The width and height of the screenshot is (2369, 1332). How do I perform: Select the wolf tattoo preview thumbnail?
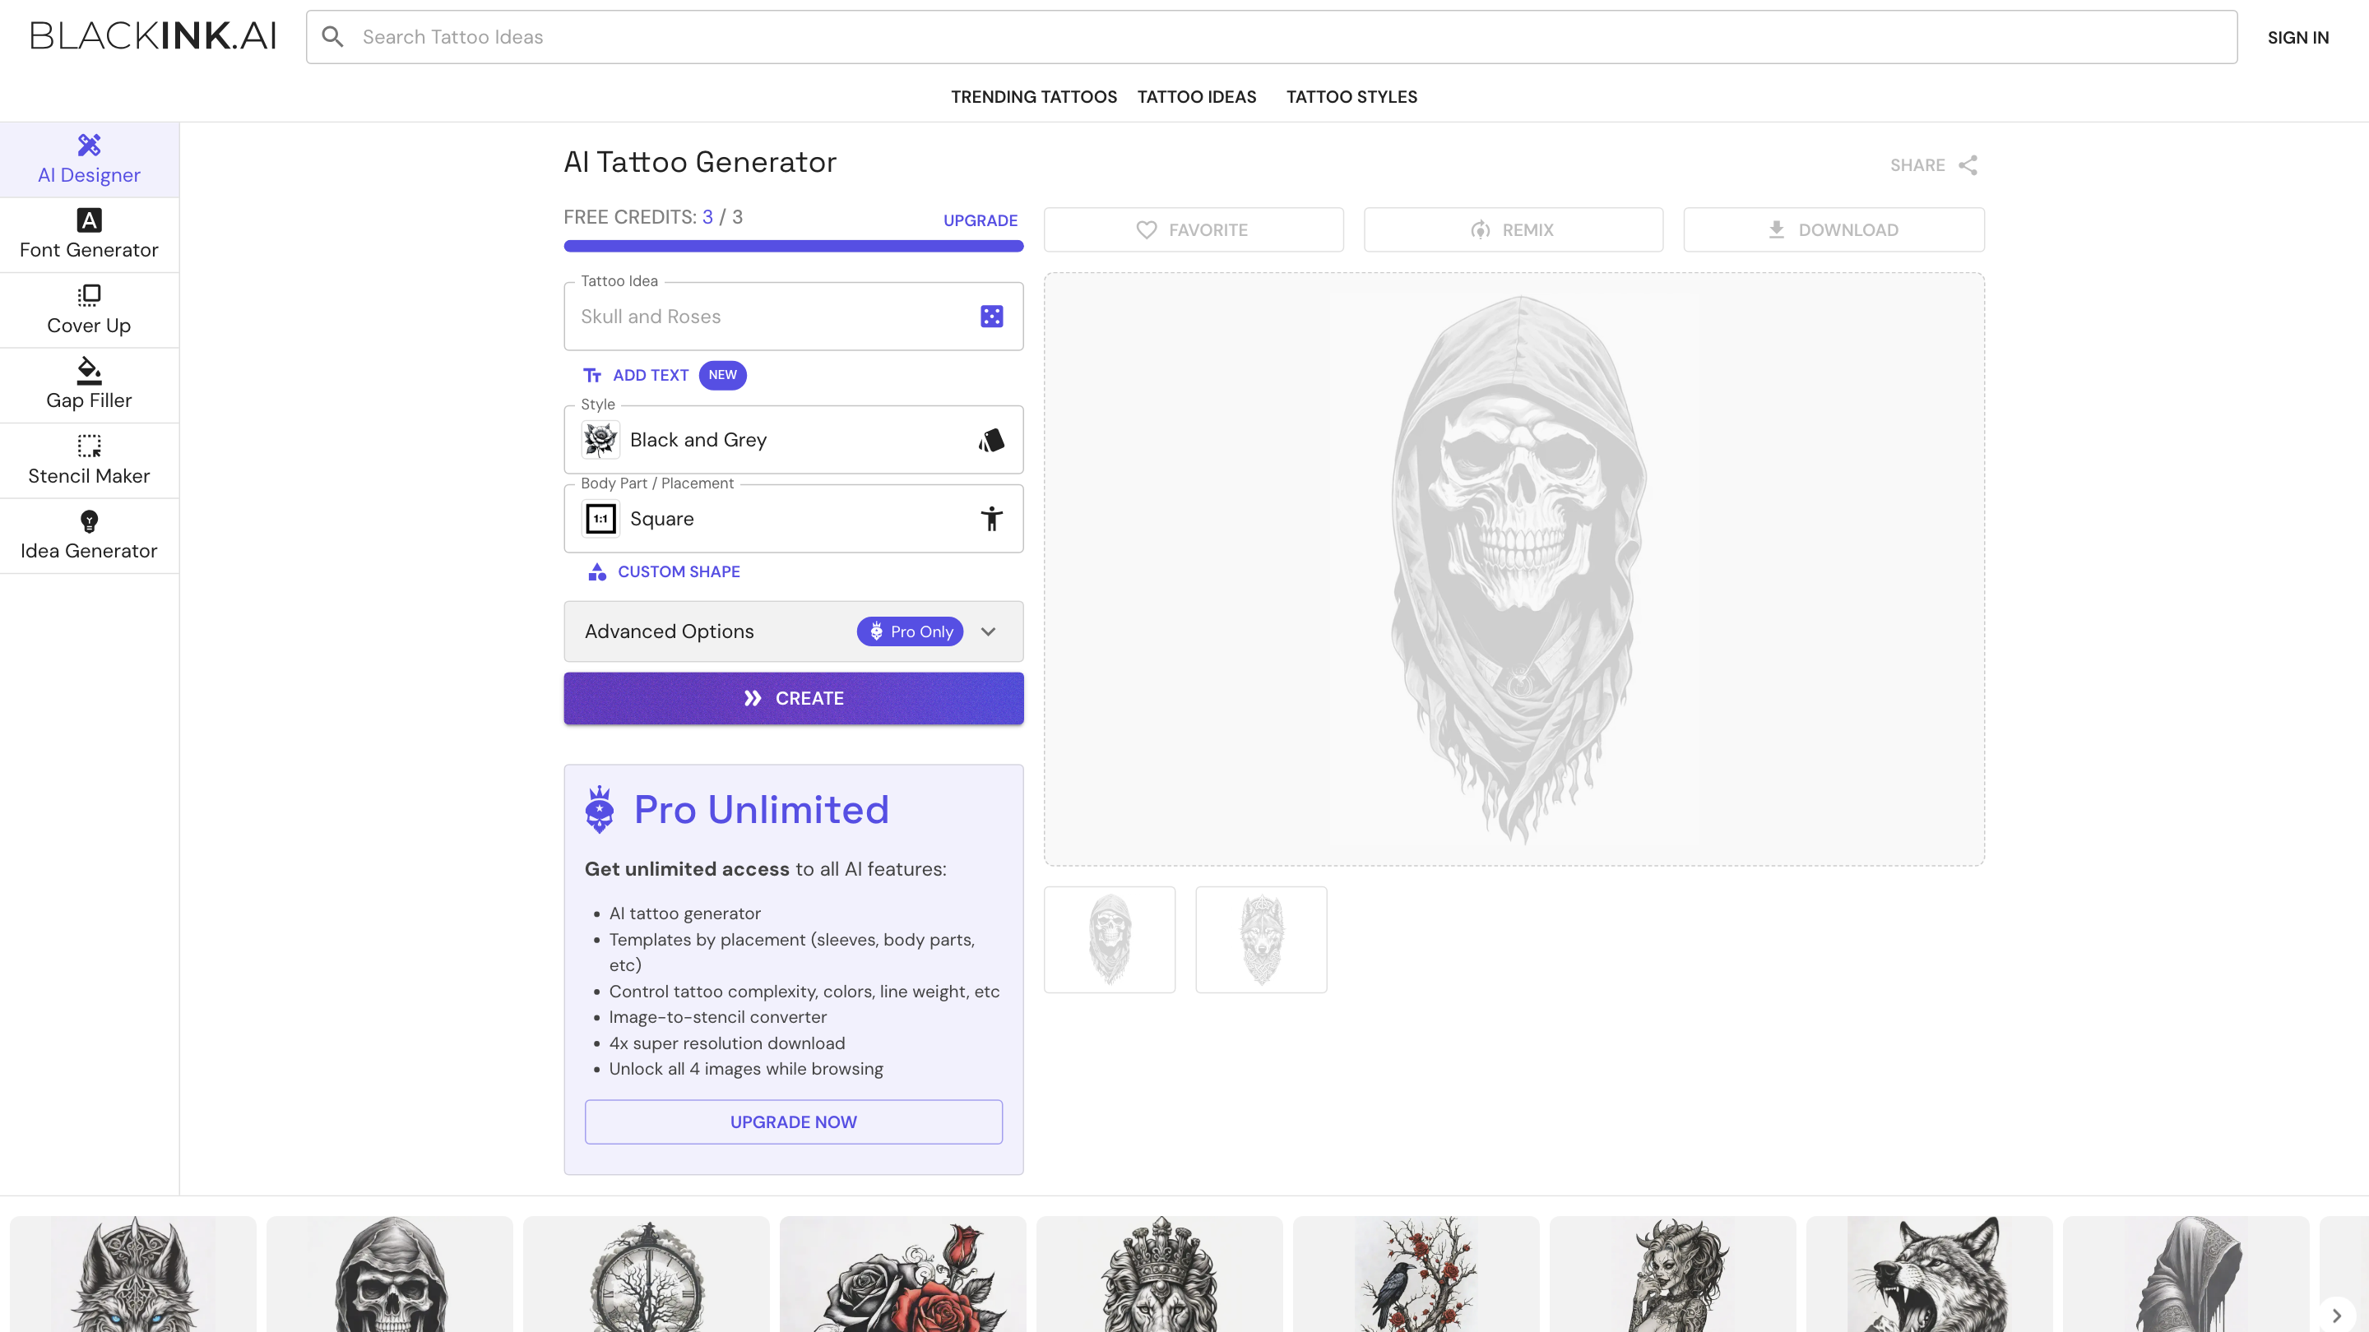click(1261, 940)
